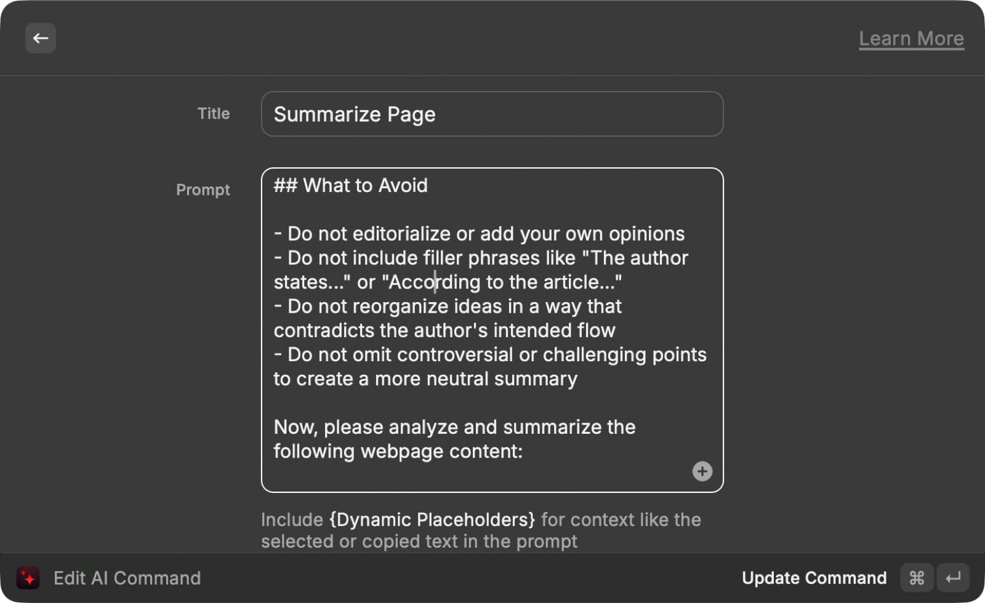Click the Update Command button
This screenshot has width=985, height=603.
click(814, 578)
